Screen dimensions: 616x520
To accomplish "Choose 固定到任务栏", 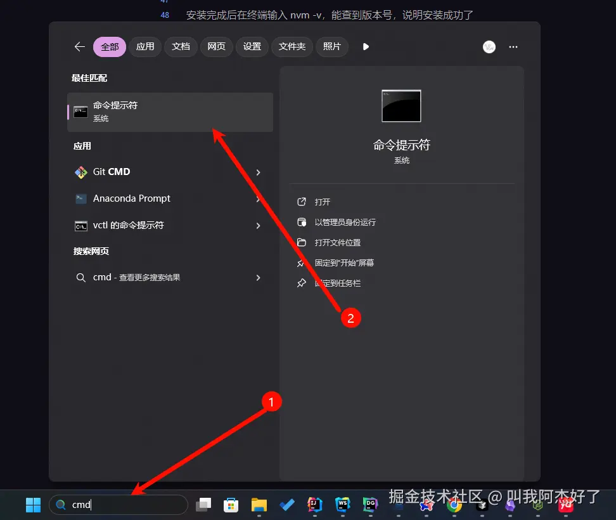I will tap(337, 283).
